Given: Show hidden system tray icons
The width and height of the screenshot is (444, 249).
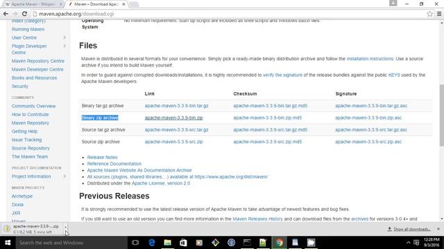Looking at the screenshot, I should pos(408,243).
